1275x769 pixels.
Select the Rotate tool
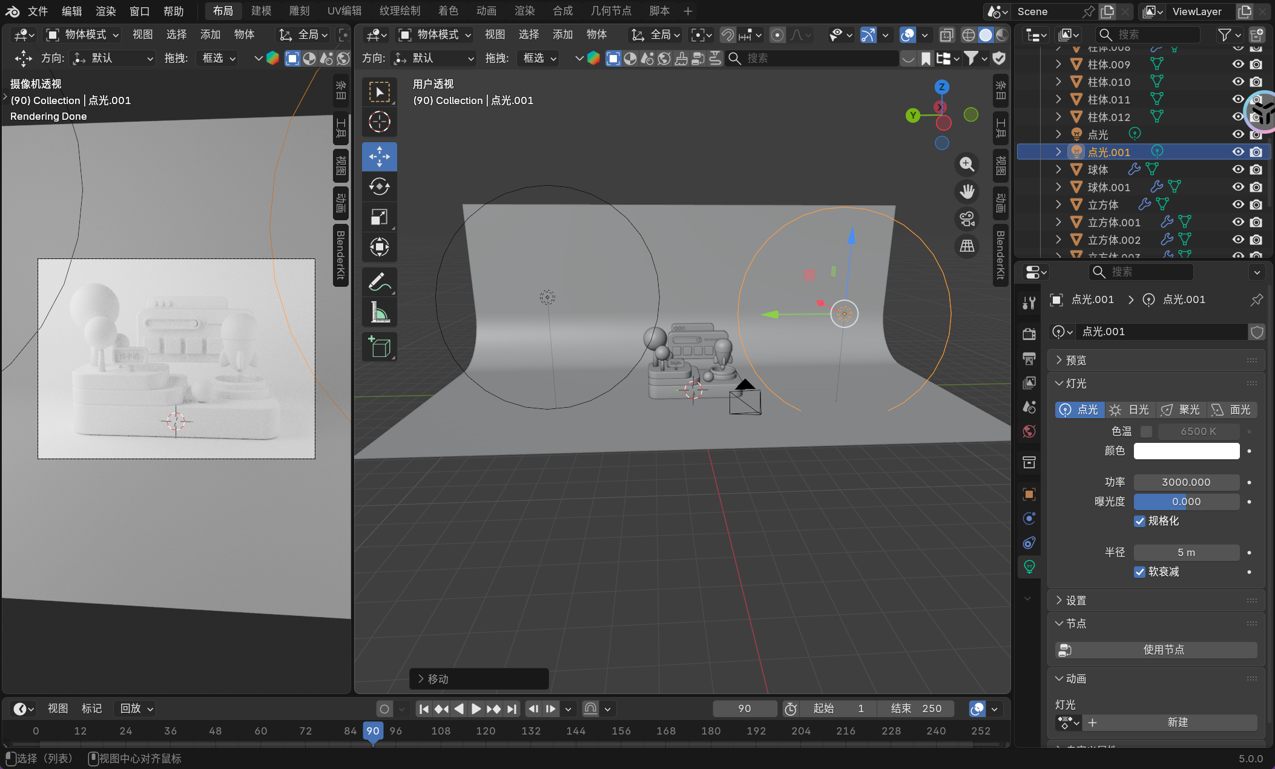(x=380, y=187)
